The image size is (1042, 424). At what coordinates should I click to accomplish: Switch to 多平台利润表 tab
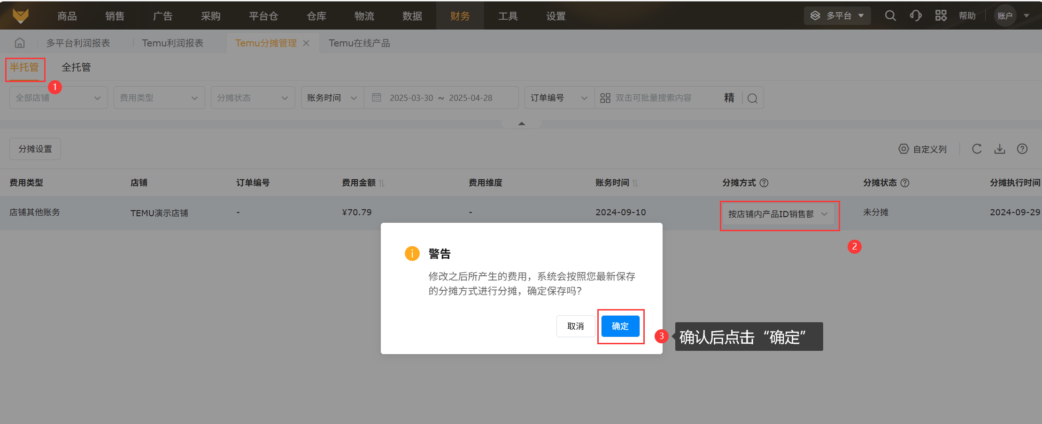[x=78, y=43]
